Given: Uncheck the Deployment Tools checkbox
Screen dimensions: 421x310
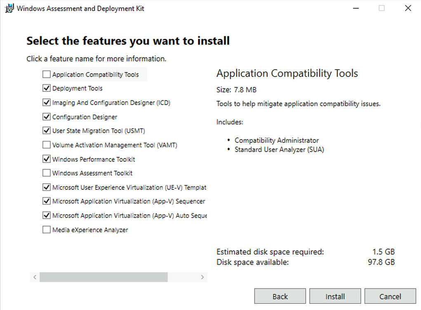Looking at the screenshot, I should (47, 88).
